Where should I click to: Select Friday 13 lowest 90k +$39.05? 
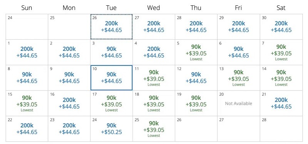click(x=238, y=78)
